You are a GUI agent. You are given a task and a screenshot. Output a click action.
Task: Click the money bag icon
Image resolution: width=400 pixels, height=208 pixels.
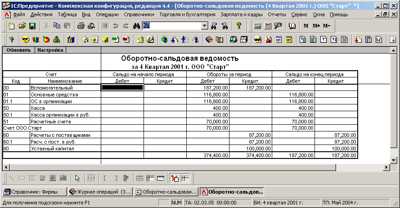[57, 40]
